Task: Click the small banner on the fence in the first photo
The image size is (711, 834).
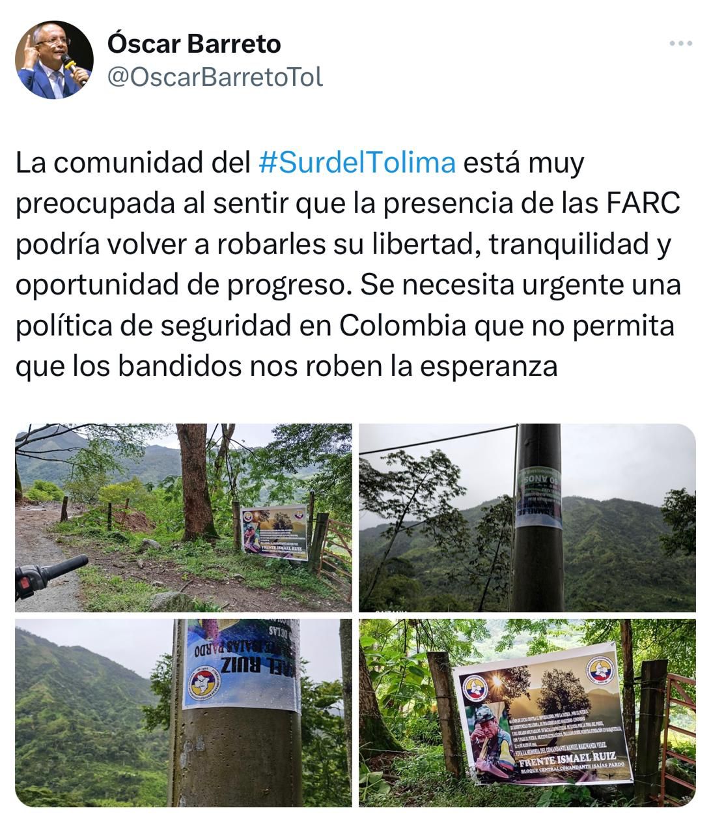Action: point(274,532)
